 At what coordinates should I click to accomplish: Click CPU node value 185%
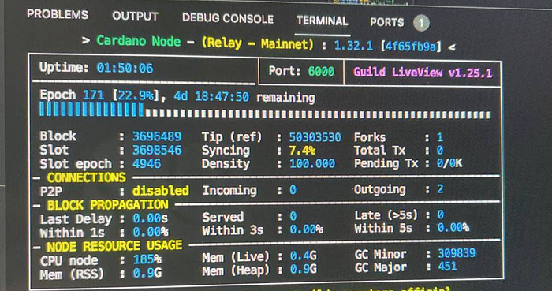click(x=147, y=260)
